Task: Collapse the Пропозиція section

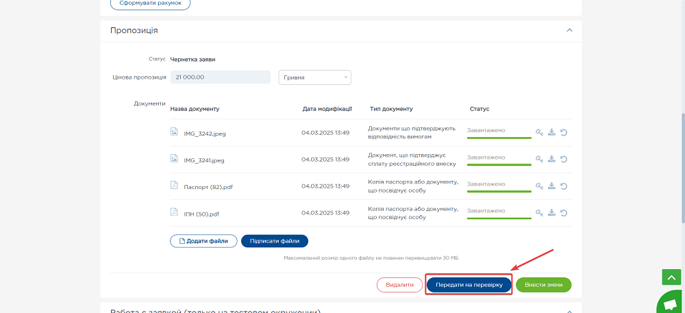Action: (x=569, y=30)
